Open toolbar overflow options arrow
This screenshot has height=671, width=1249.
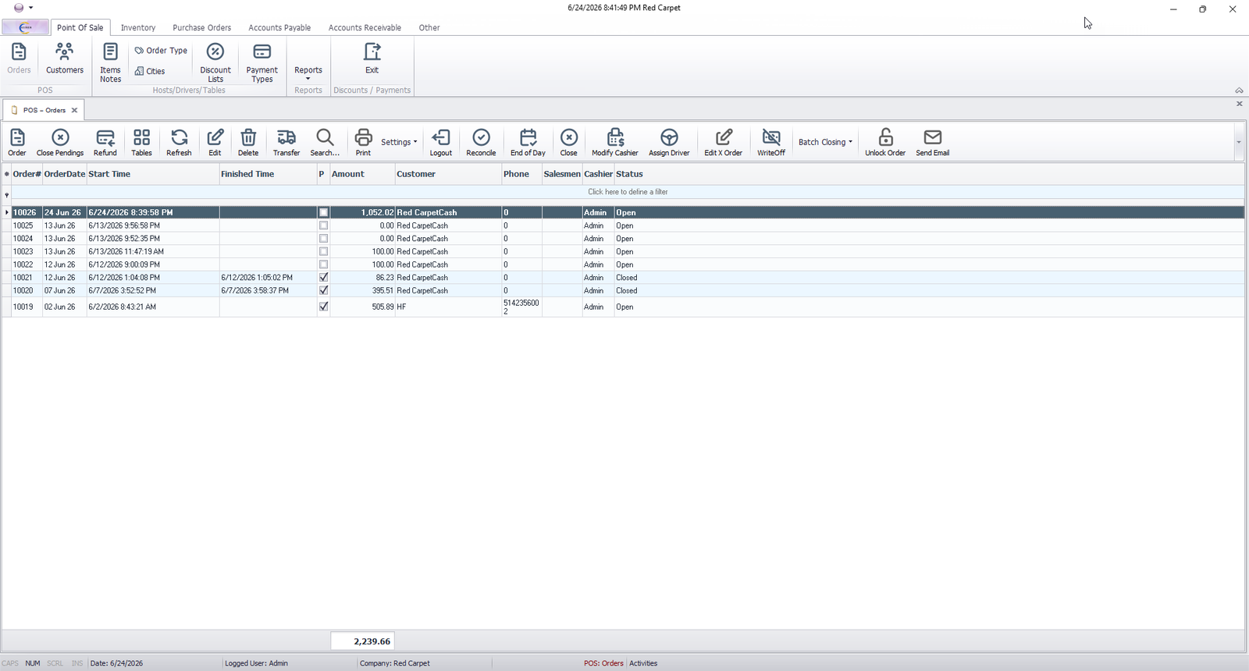(1239, 143)
